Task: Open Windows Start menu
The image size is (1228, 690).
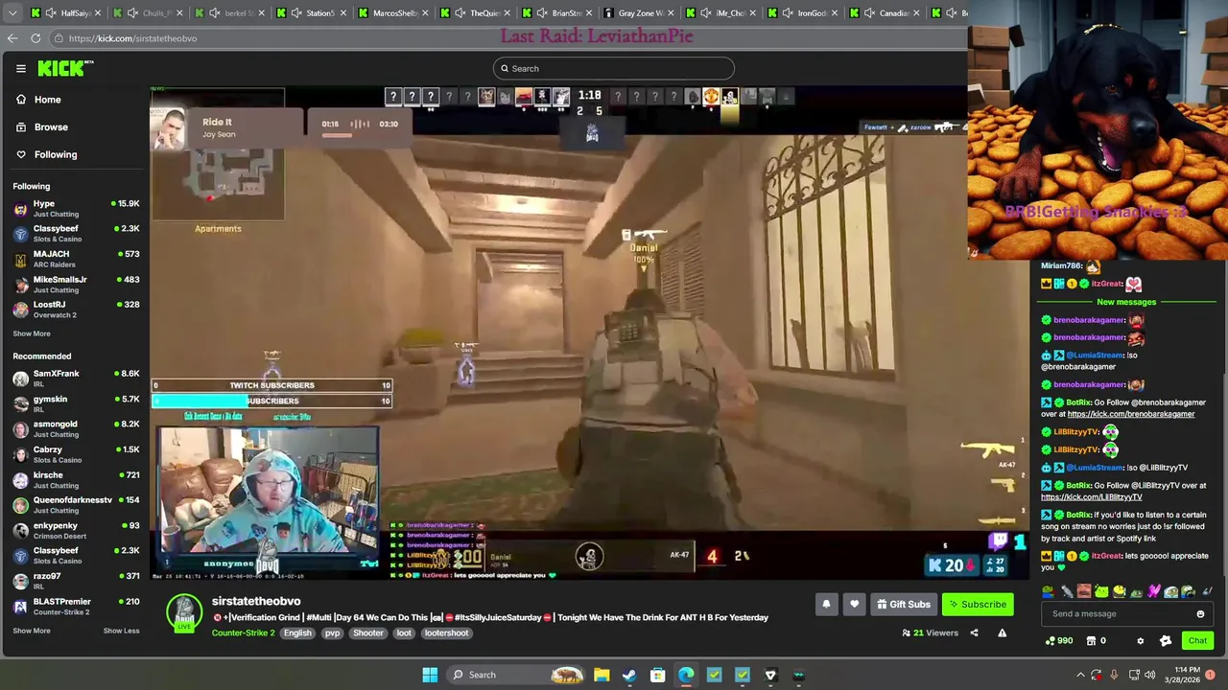Action: [430, 675]
